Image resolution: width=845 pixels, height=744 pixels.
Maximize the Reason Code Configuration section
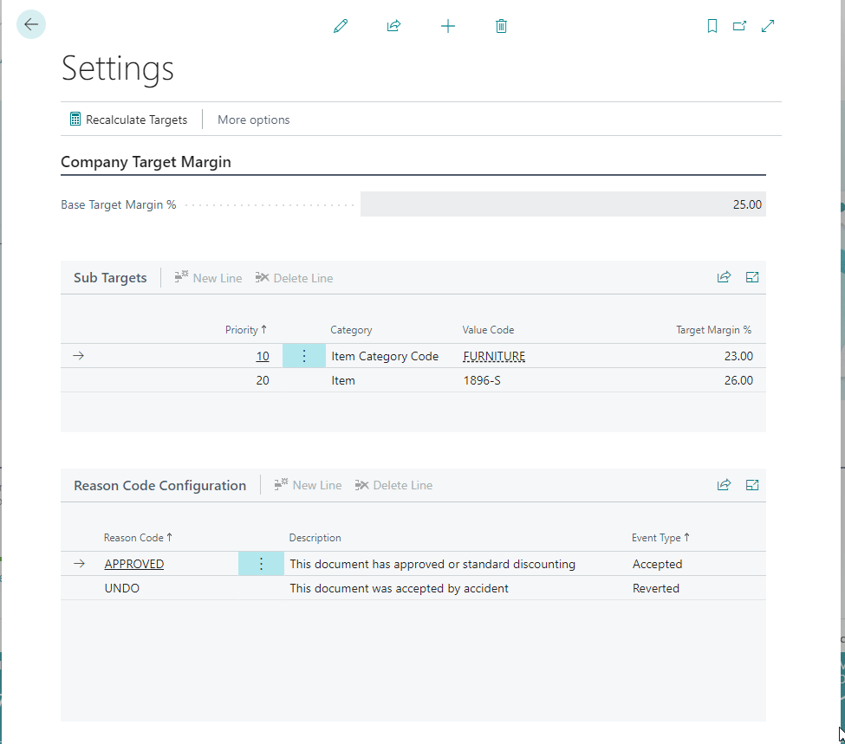(x=752, y=485)
